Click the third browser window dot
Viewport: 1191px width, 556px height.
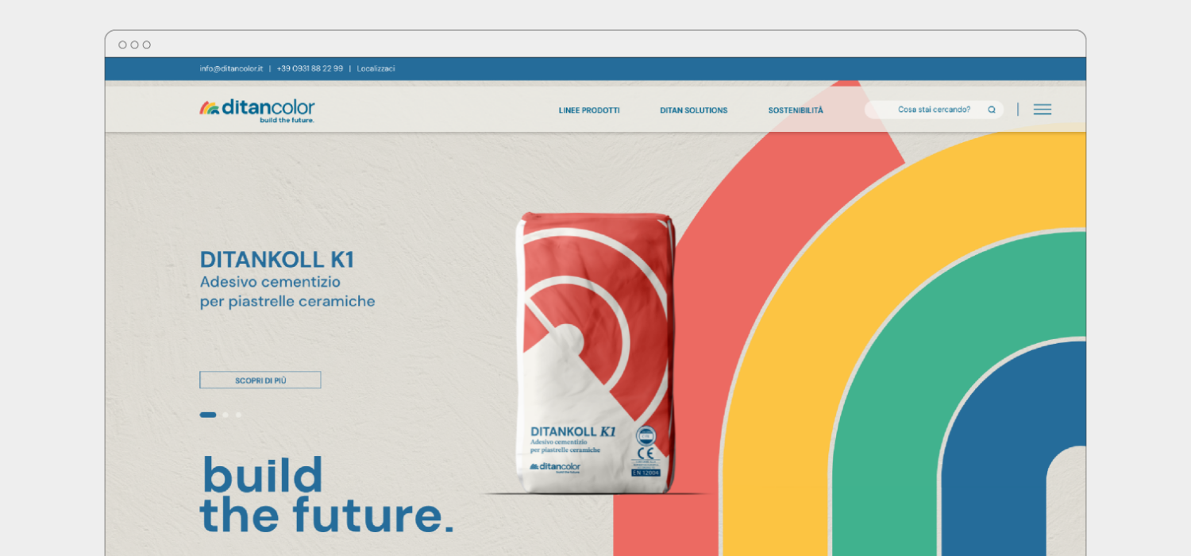tap(146, 44)
